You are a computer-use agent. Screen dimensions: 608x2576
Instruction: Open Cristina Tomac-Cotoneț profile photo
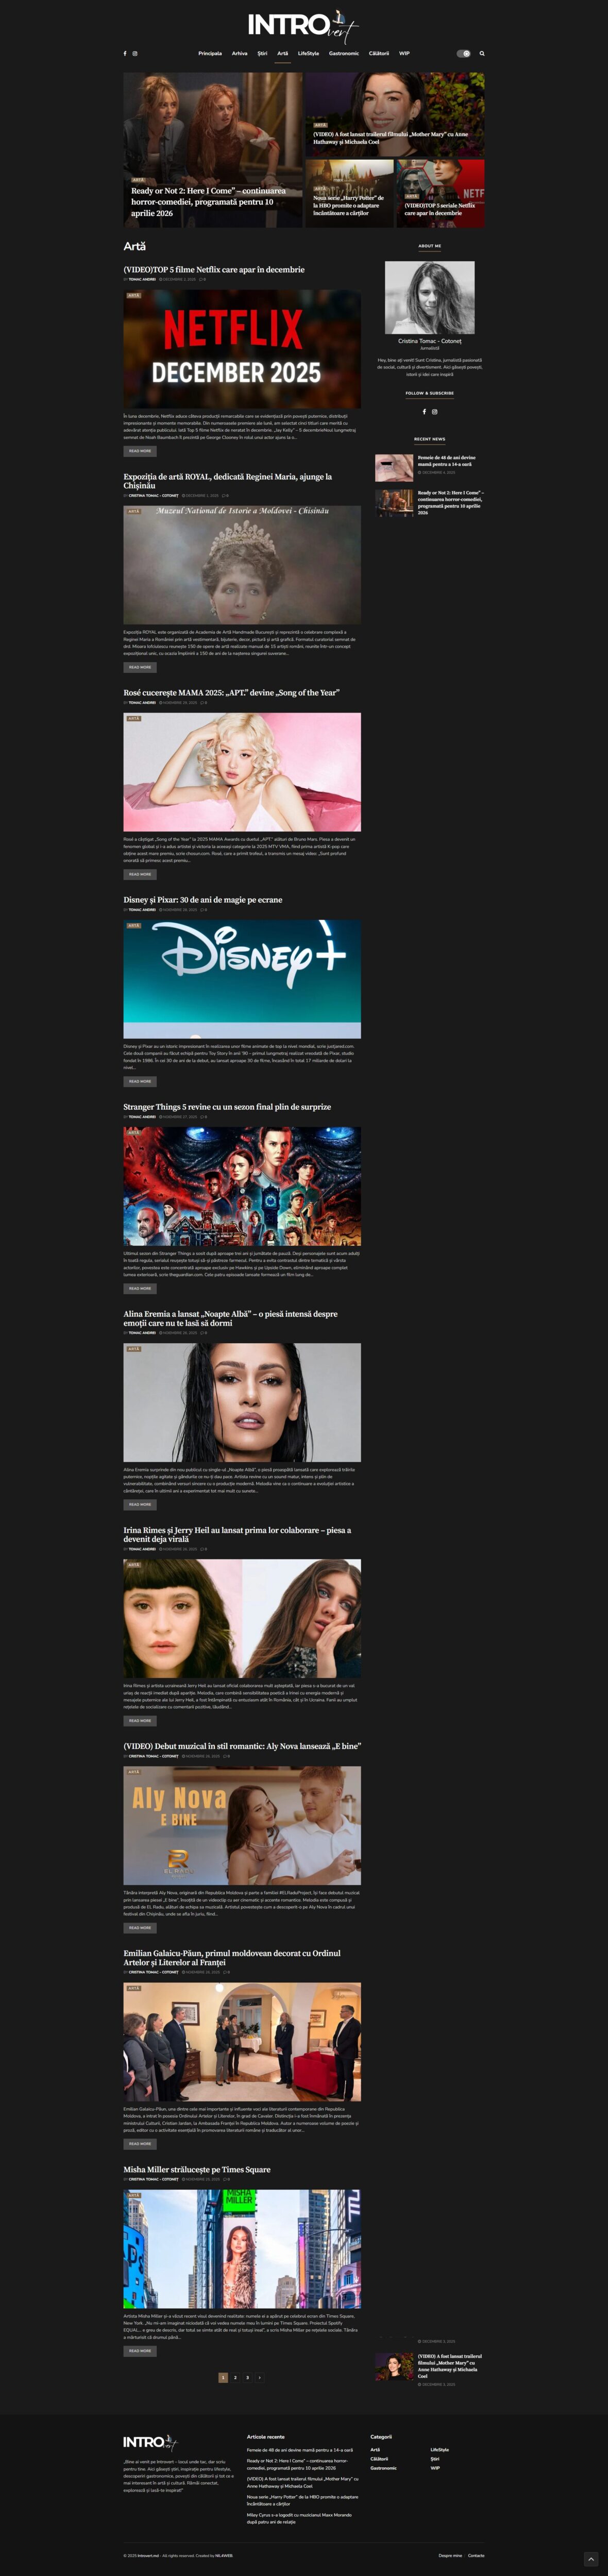point(430,297)
